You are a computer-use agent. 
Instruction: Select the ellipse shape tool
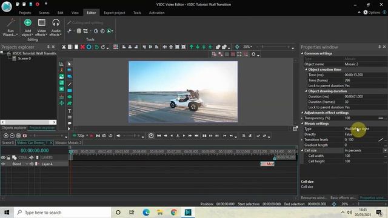(x=70, y=97)
